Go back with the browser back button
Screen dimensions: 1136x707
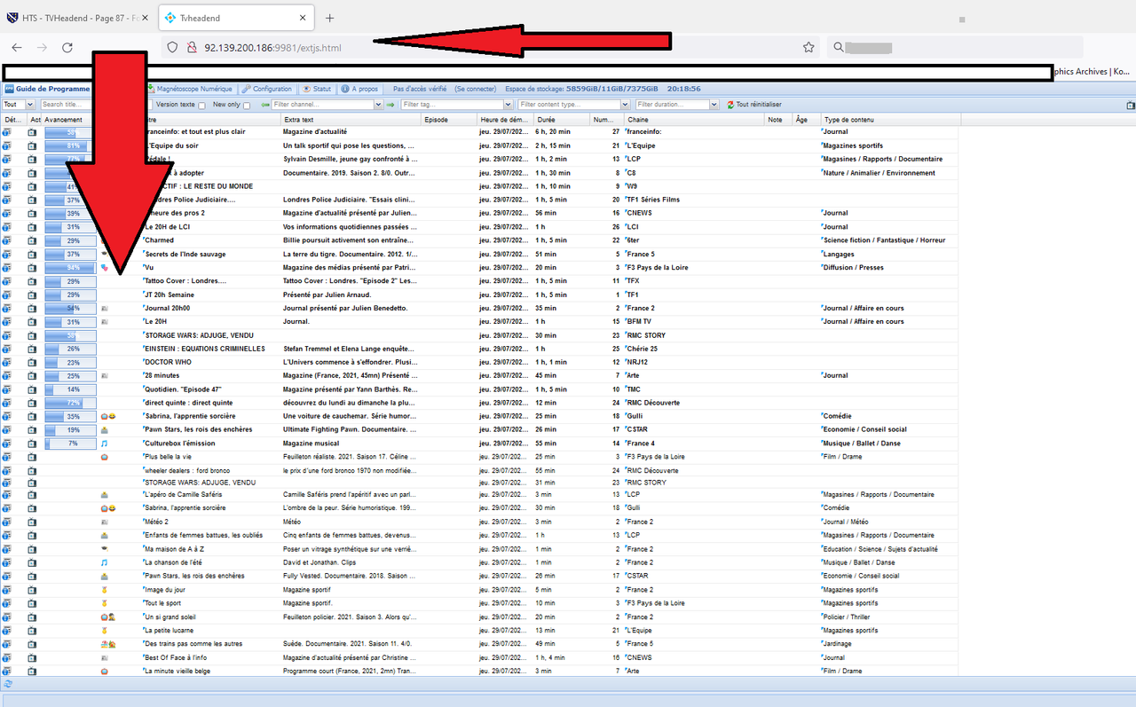(17, 47)
